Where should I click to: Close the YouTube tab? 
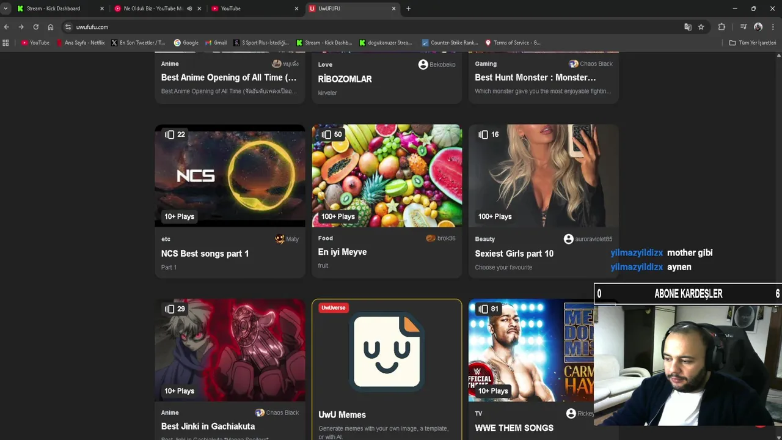(297, 9)
